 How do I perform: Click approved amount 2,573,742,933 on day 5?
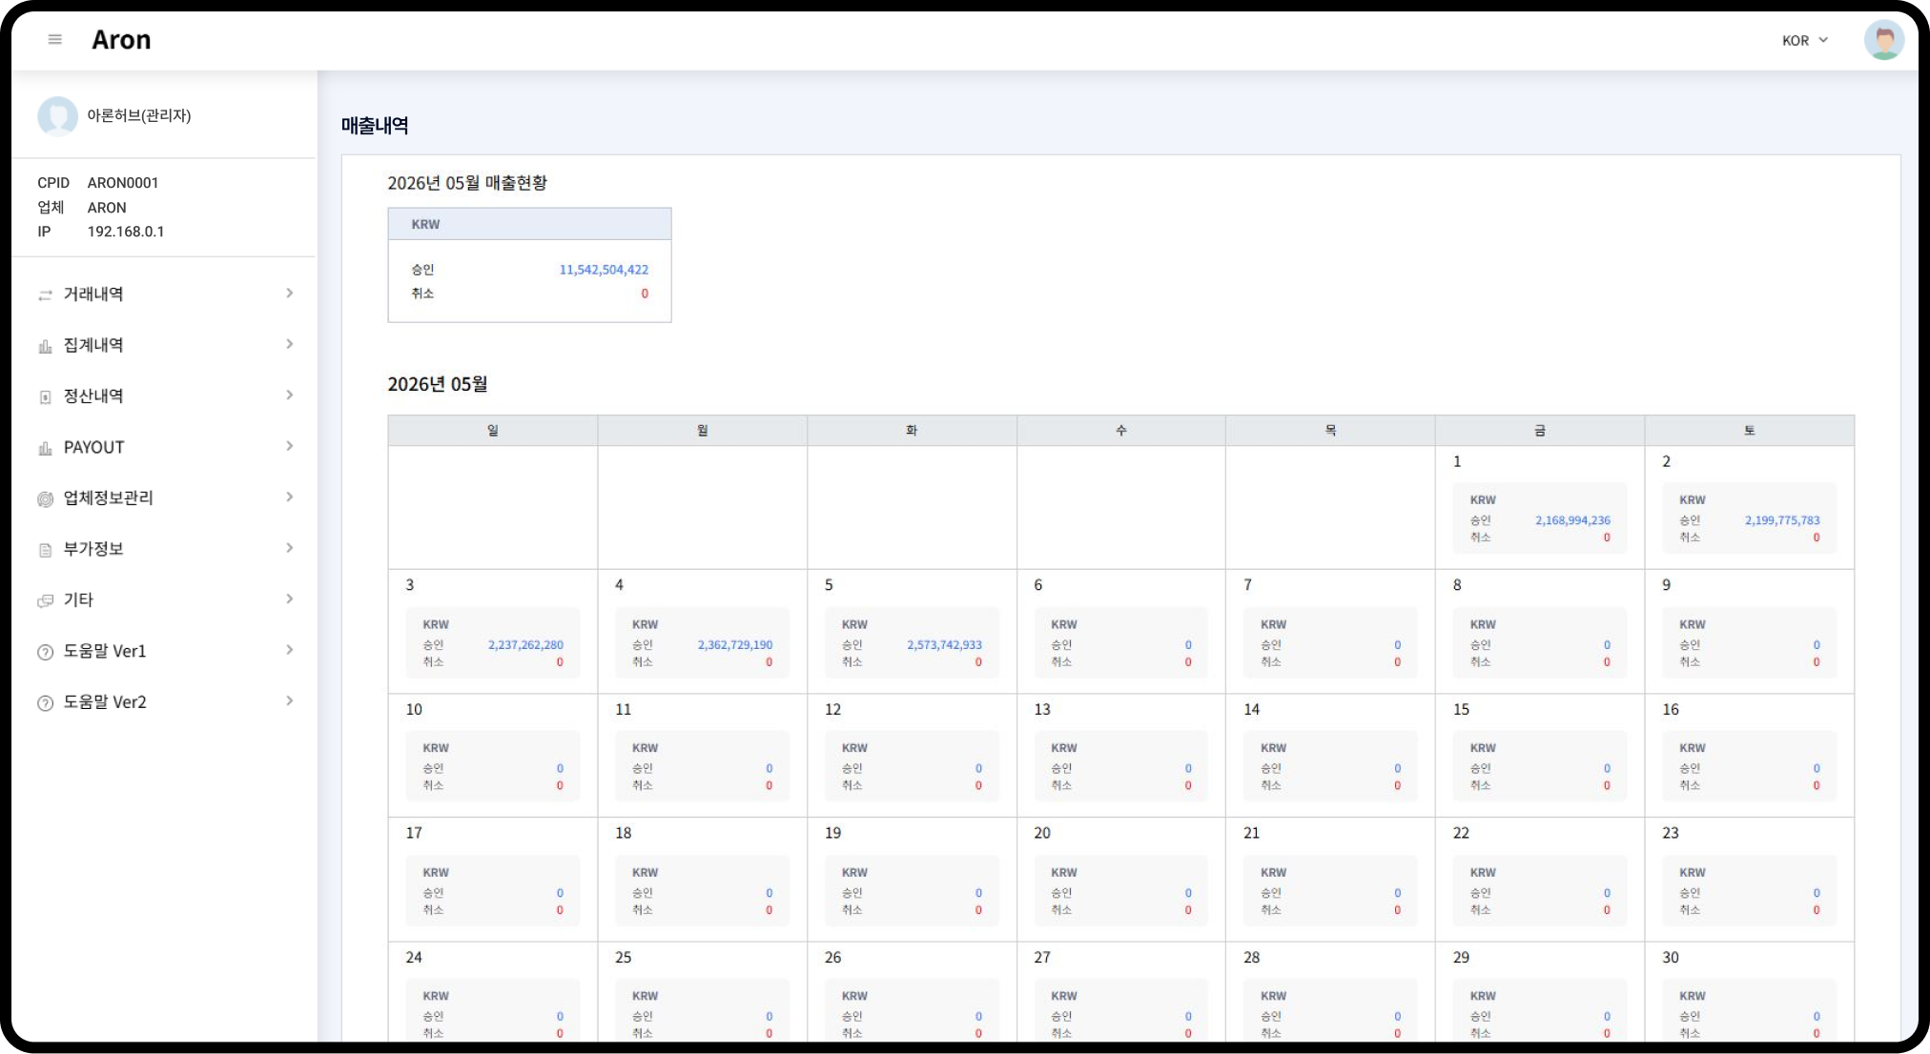[944, 645]
